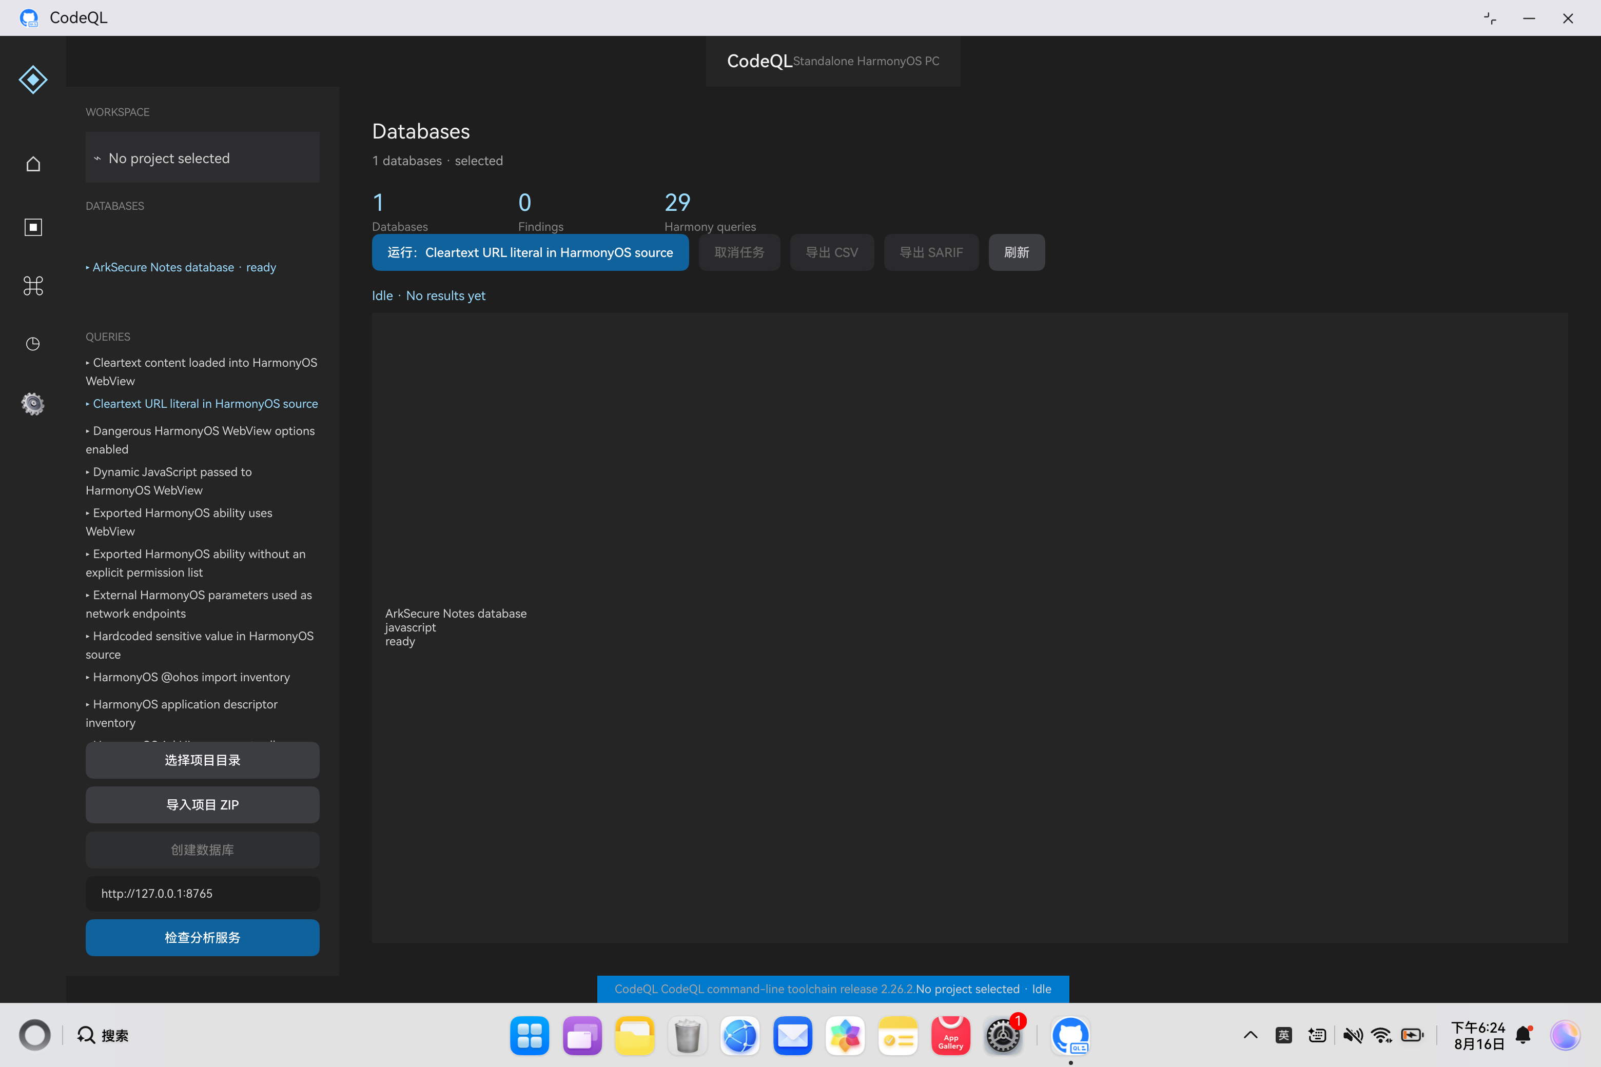Screen dimensions: 1601x1067
Task: Open the 搜索 search in the taskbar
Action: coord(103,1036)
